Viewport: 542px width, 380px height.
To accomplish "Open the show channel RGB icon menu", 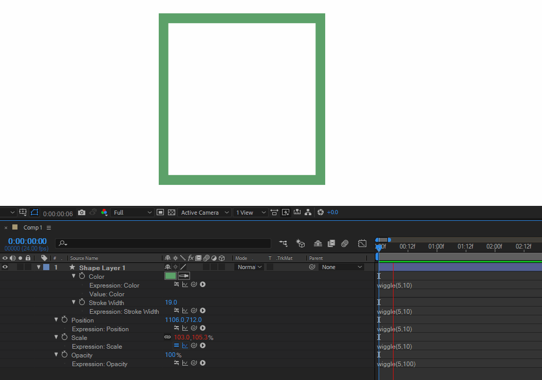I will click(104, 213).
